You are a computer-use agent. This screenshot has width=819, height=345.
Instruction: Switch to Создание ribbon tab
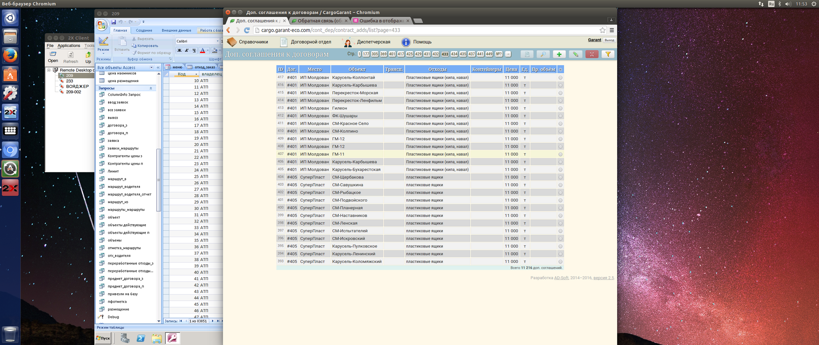pos(144,30)
